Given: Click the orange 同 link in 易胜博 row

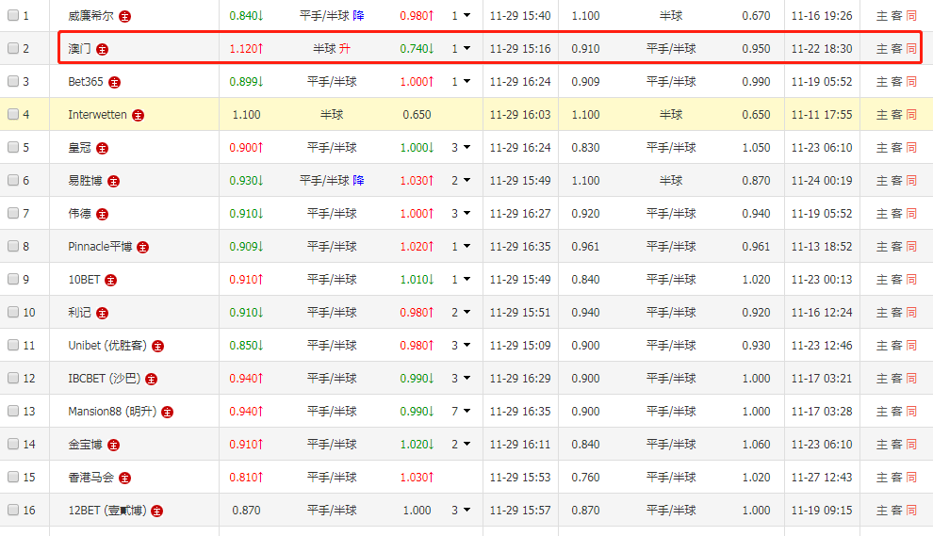Looking at the screenshot, I should [911, 181].
